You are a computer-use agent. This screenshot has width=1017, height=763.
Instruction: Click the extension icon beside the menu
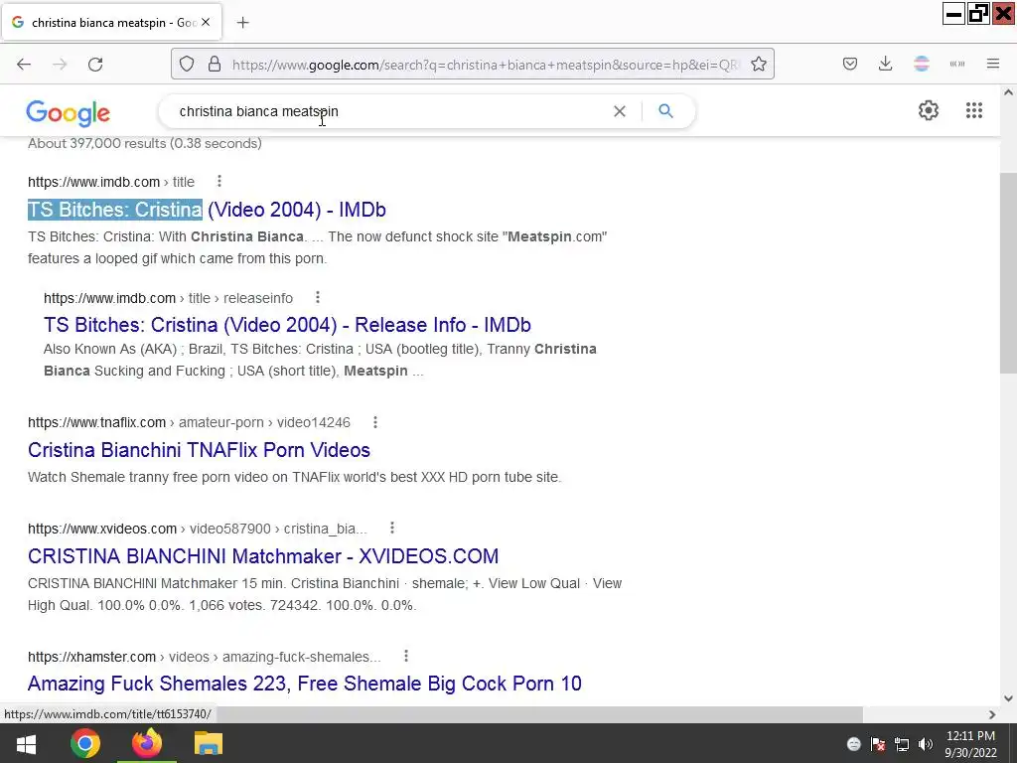(x=956, y=64)
